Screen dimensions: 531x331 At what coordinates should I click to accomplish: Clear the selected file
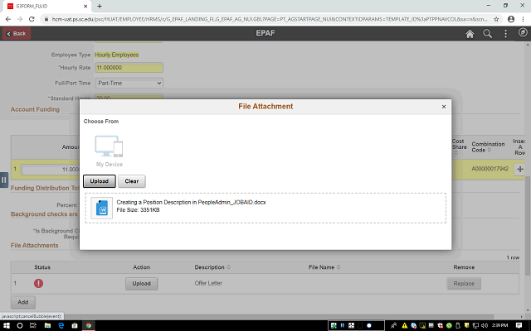[x=132, y=181]
